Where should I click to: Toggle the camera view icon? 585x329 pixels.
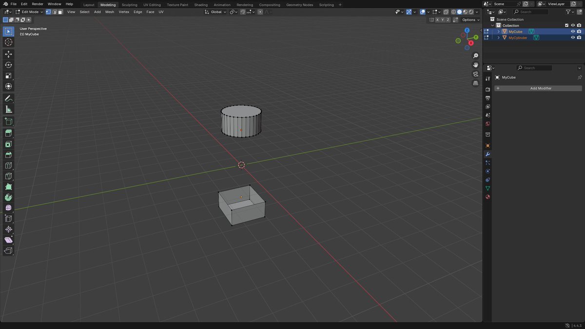coord(476,74)
